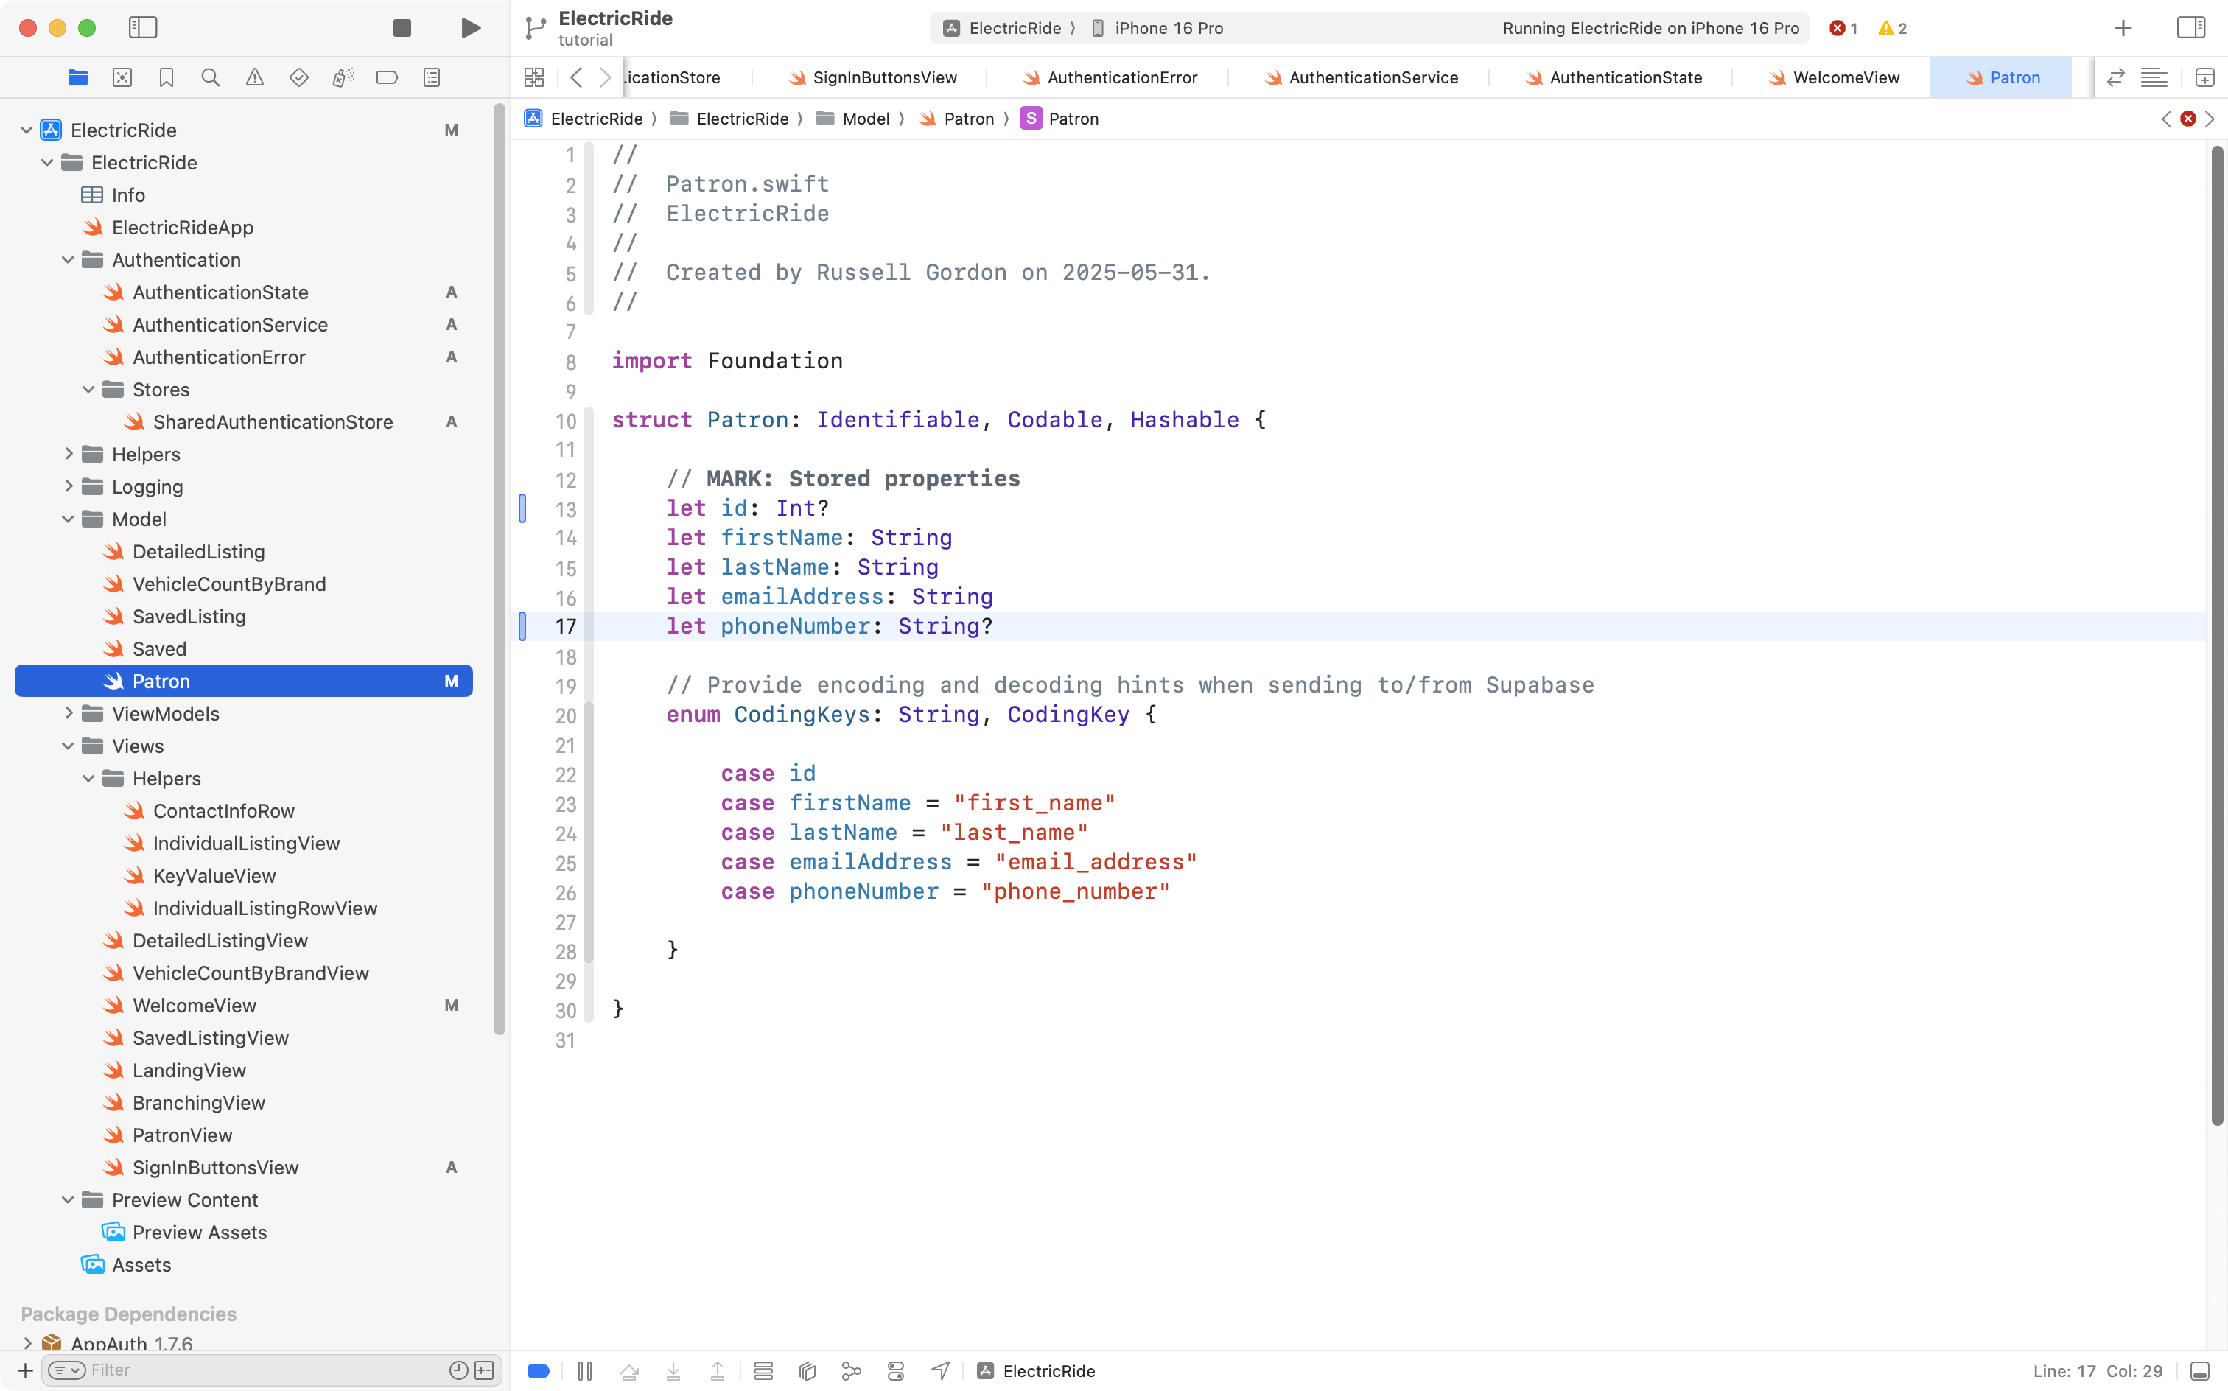Viewport: 2228px width, 1391px height.
Task: Toggle the left navigator sidebar
Action: [x=144, y=27]
